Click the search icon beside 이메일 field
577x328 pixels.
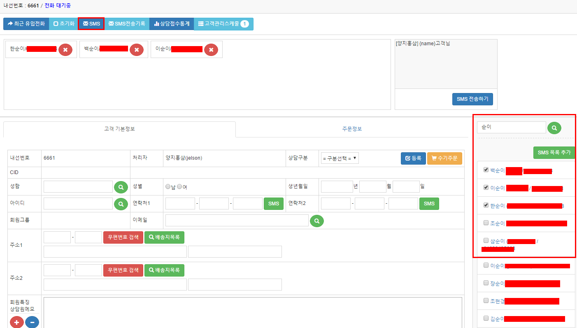point(317,221)
